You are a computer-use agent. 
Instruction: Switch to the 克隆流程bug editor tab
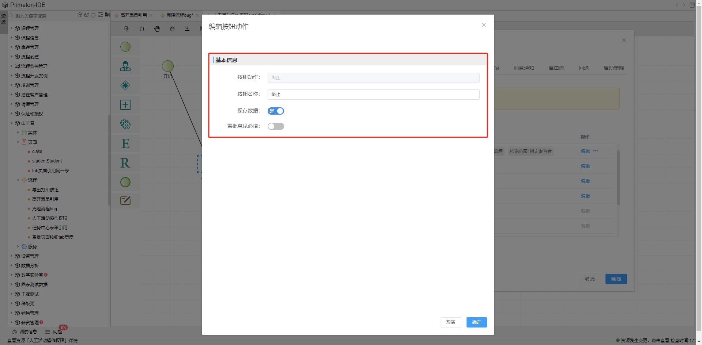pyautogui.click(x=180, y=15)
